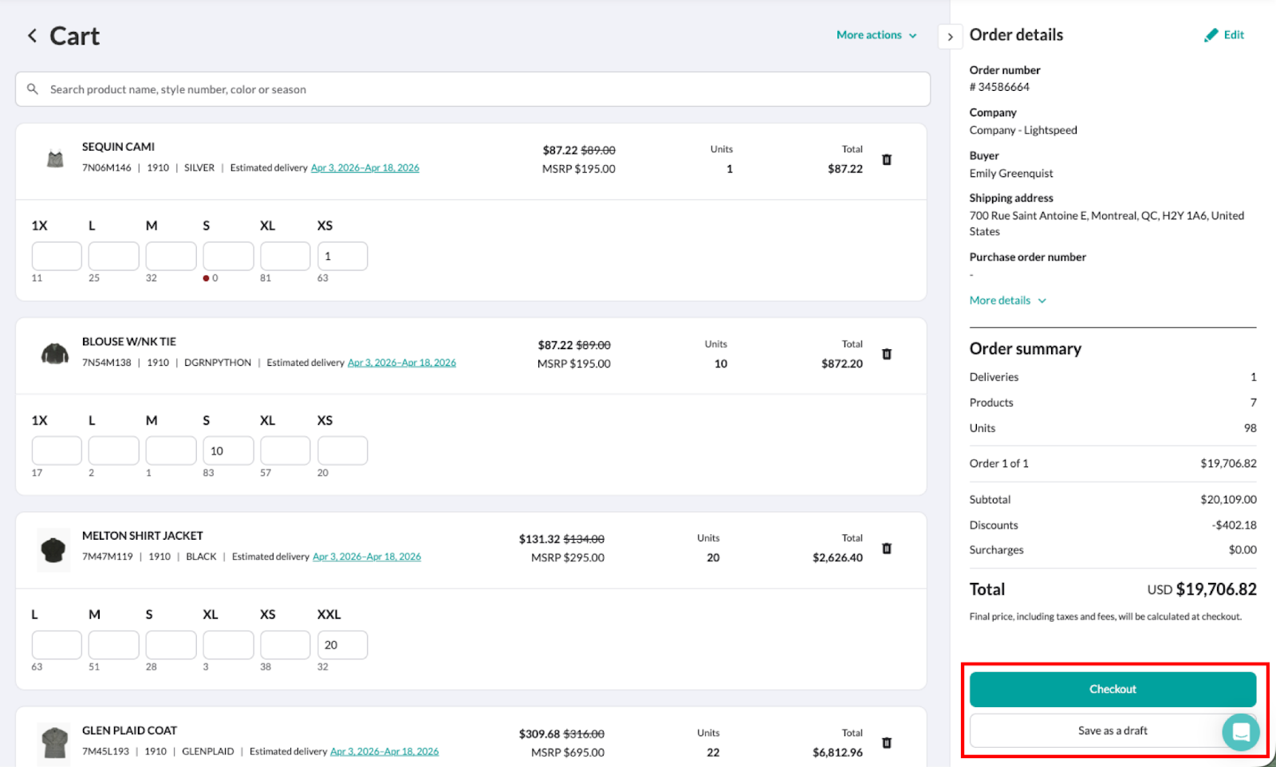Image resolution: width=1276 pixels, height=767 pixels.
Task: Expand More details in Order details
Action: 1007,301
